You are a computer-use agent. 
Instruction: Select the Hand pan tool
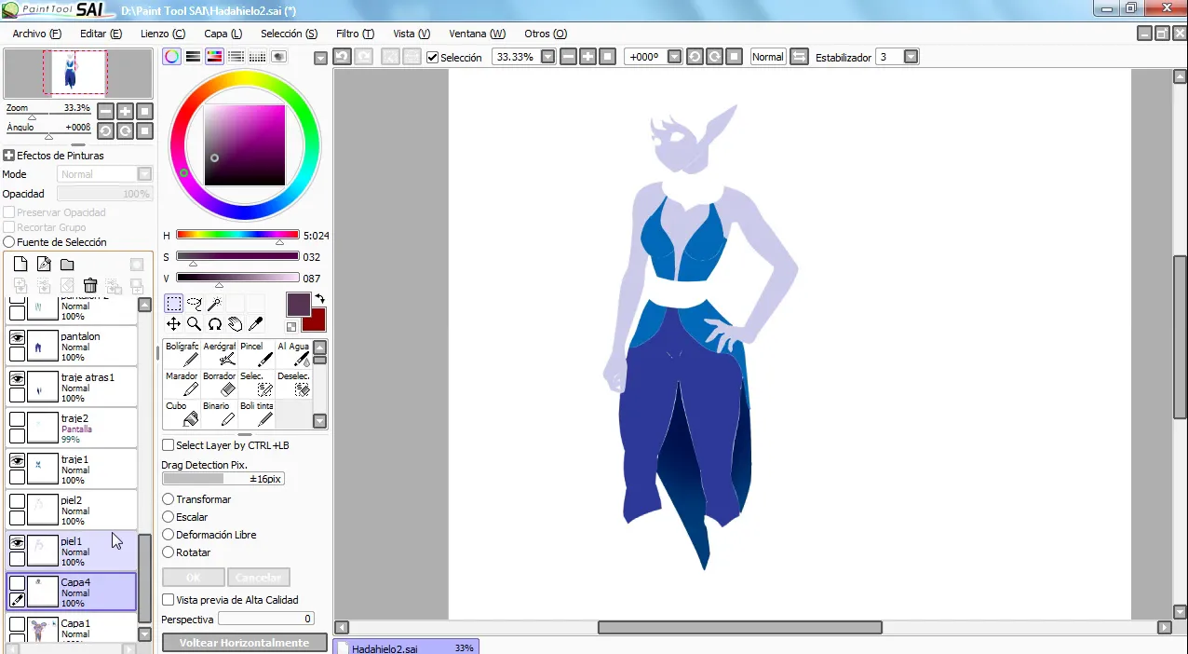click(235, 324)
